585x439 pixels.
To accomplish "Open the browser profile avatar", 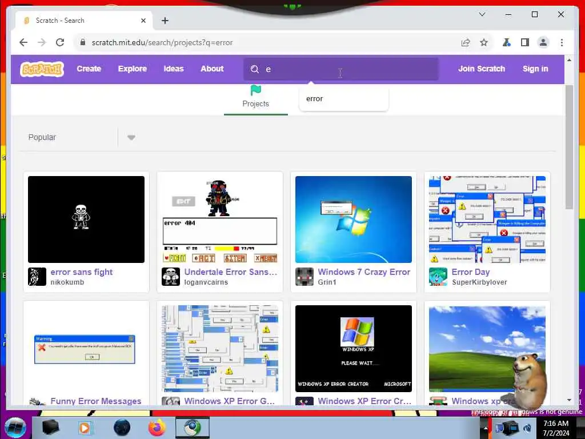I will point(543,42).
